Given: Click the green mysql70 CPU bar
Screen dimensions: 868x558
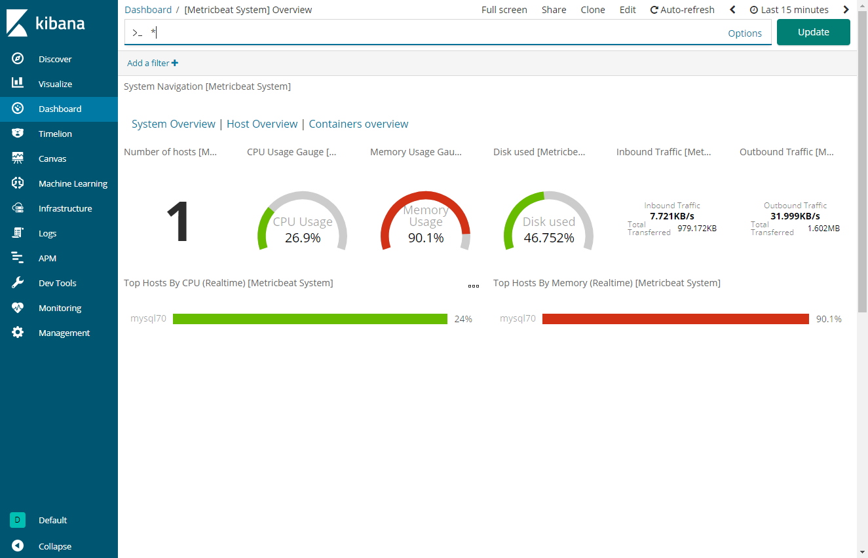Looking at the screenshot, I should pyautogui.click(x=310, y=319).
